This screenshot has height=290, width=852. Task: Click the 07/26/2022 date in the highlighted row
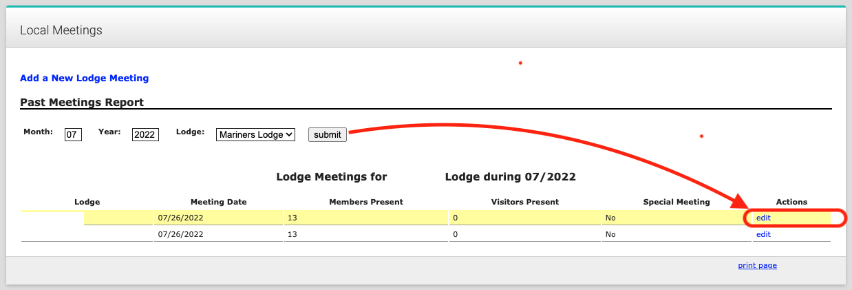point(180,218)
